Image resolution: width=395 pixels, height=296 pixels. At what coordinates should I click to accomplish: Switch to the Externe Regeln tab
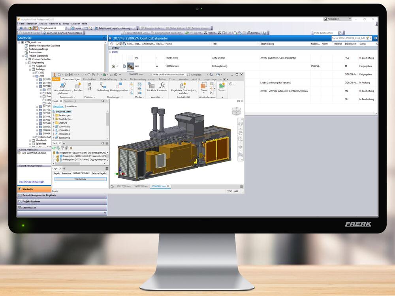click(x=99, y=174)
